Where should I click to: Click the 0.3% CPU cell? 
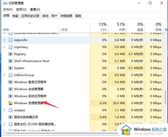pyautogui.click(x=99, y=103)
